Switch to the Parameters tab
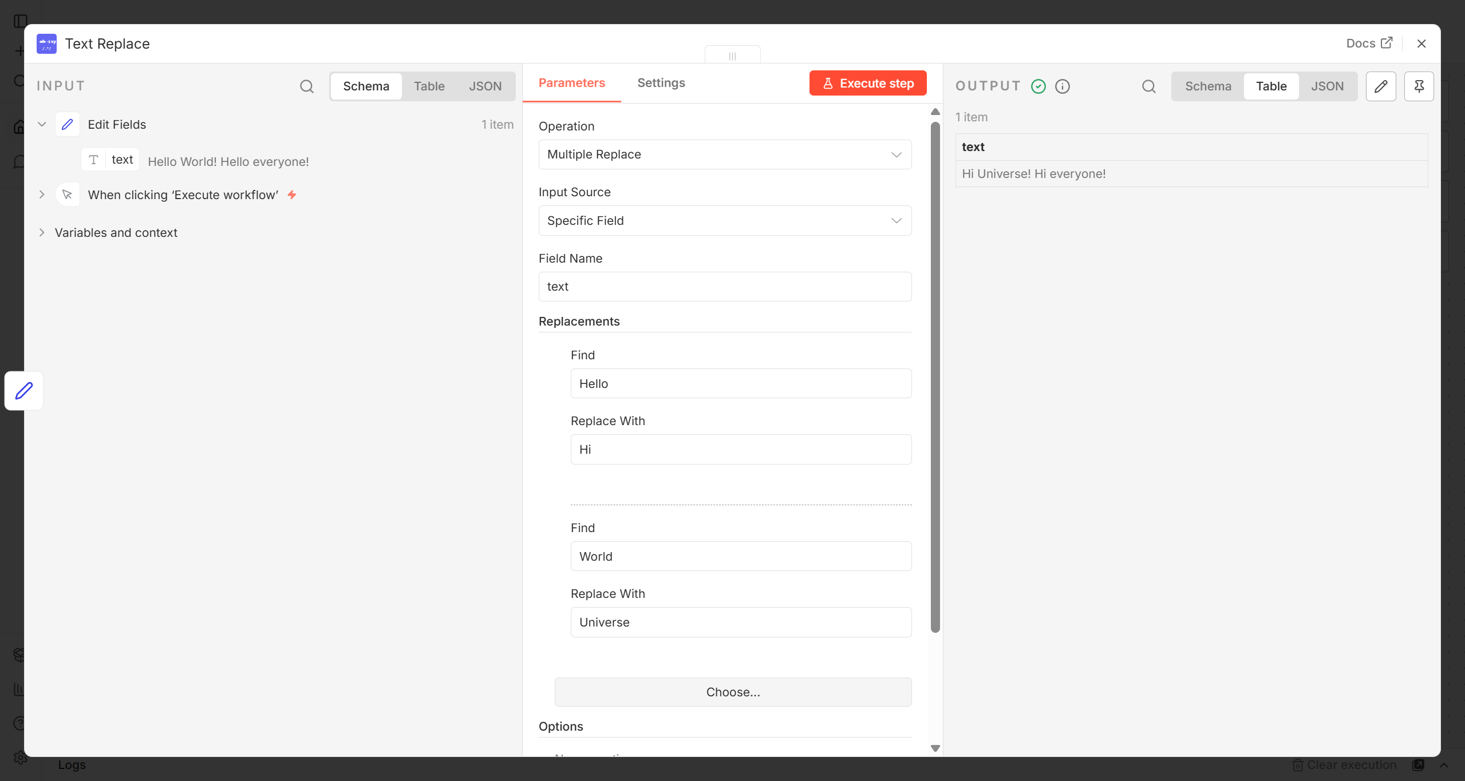 (571, 83)
